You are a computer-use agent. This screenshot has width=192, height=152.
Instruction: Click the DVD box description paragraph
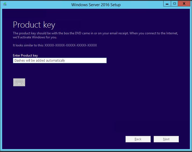click(95, 35)
